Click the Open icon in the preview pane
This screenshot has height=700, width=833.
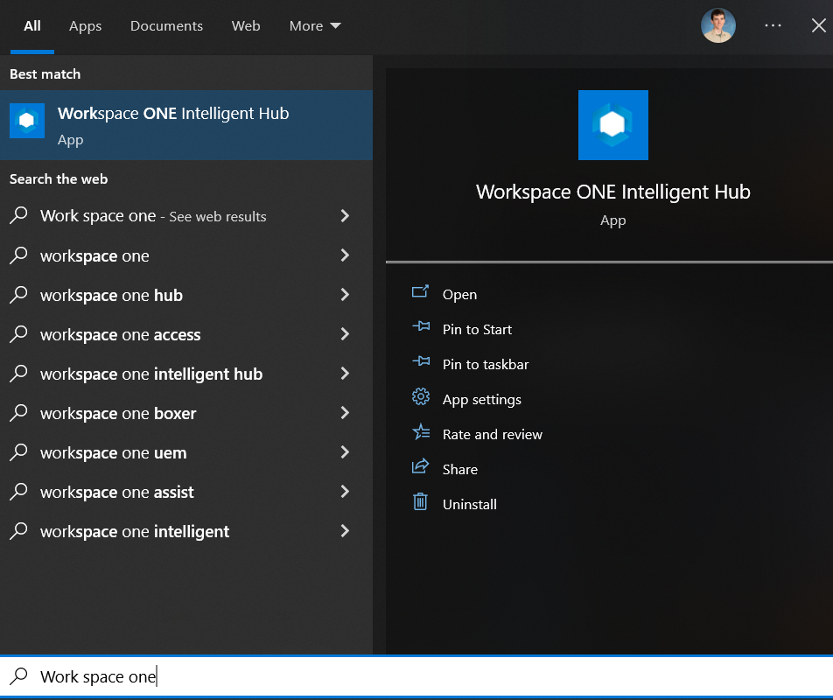pyautogui.click(x=420, y=291)
